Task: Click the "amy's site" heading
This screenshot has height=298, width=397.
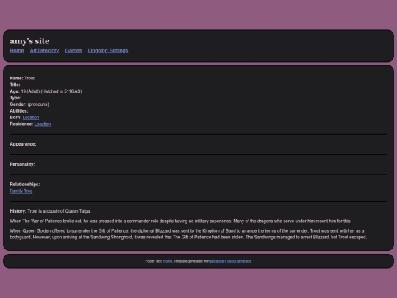Action: click(x=29, y=41)
